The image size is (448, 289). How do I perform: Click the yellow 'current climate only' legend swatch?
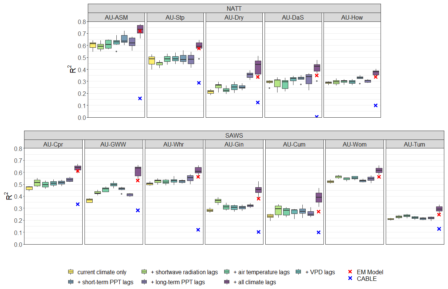click(x=71, y=272)
